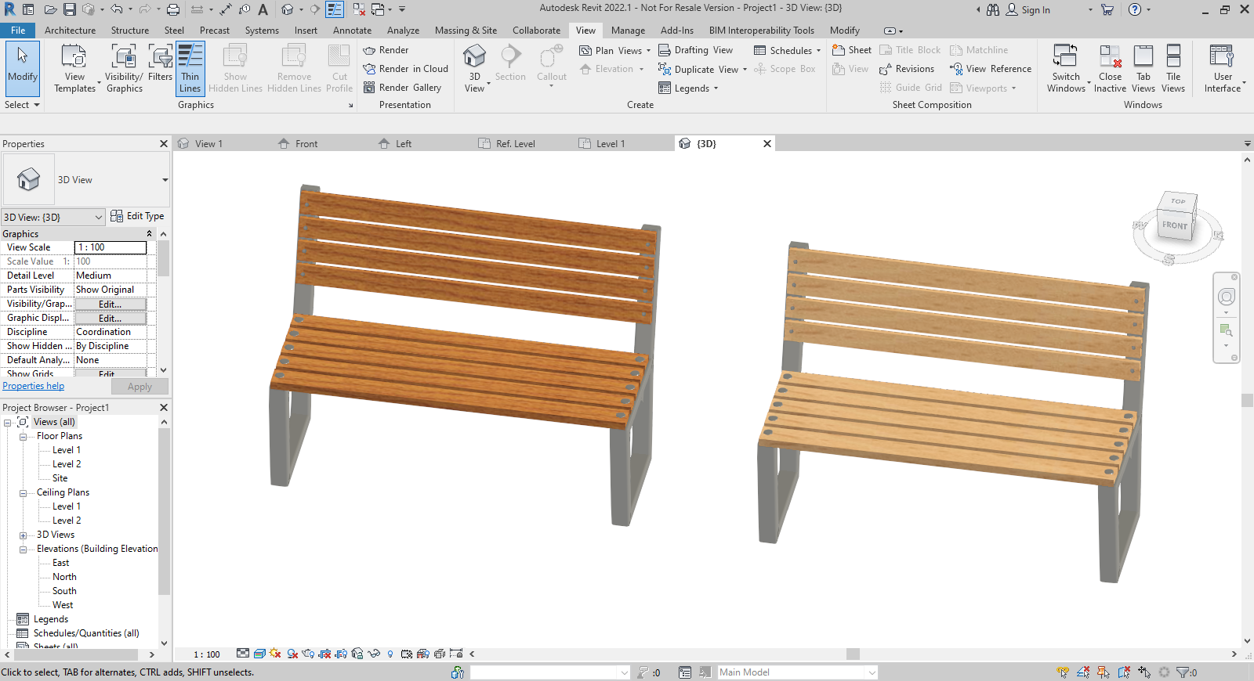This screenshot has height=681, width=1254.
Task: Click Save in quick access toolbar
Action: (x=69, y=9)
